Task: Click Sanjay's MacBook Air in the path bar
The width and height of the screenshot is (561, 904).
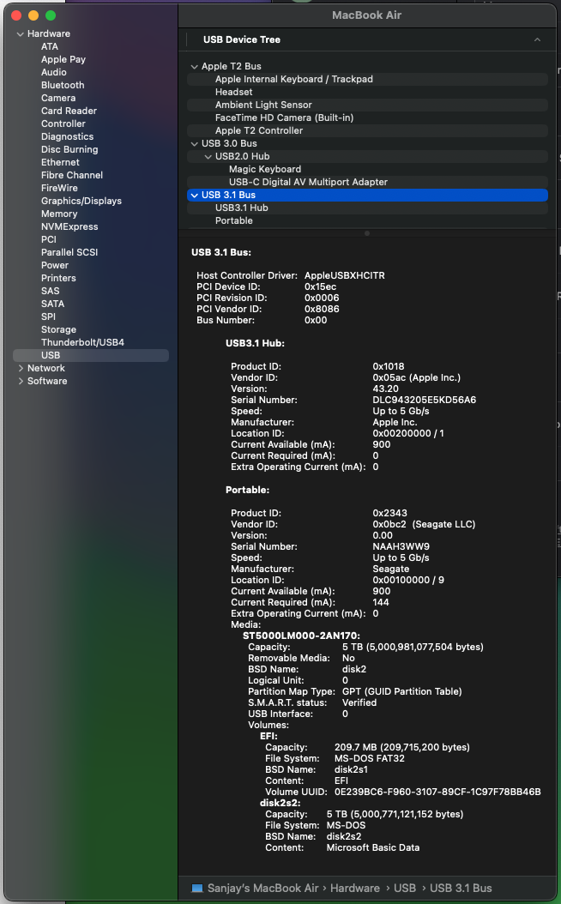Action: pyautogui.click(x=263, y=889)
